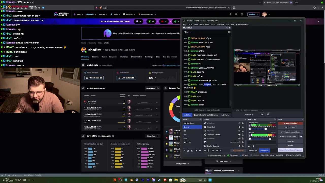The height and width of the screenshot is (183, 325).
Task: Remove the selected source with the trash icon
Action: point(208,150)
